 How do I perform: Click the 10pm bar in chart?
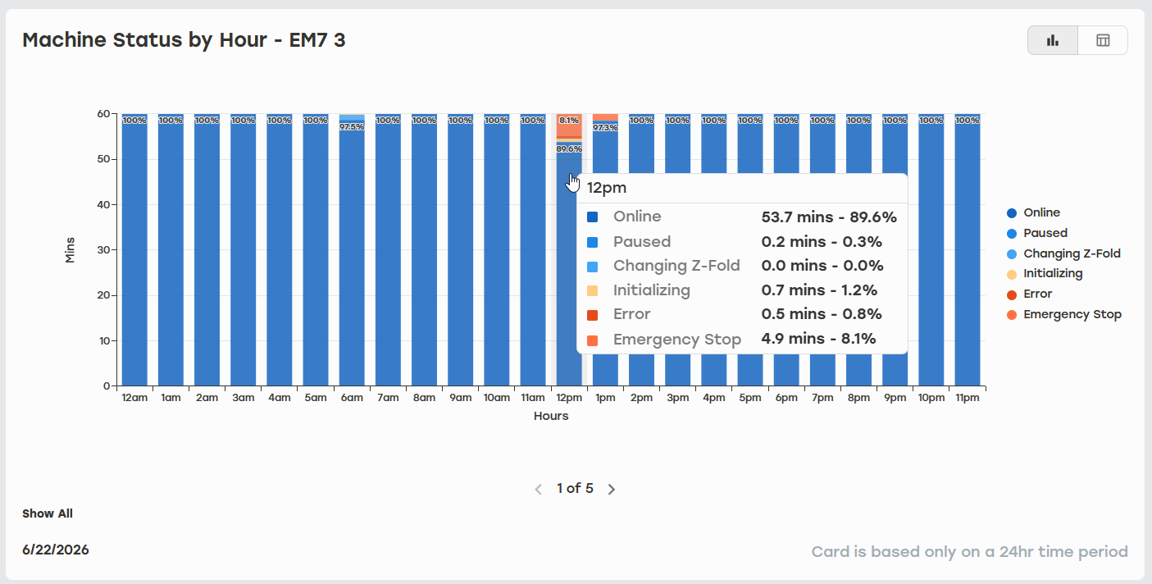tap(931, 249)
